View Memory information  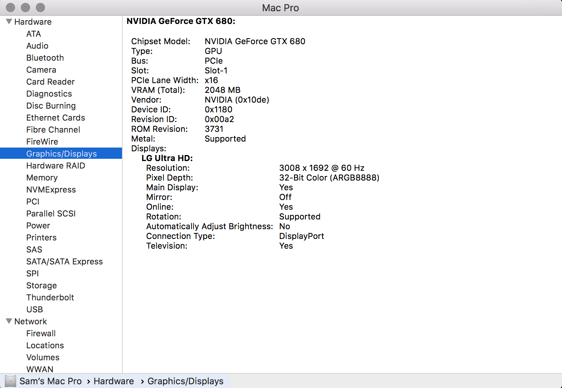42,178
